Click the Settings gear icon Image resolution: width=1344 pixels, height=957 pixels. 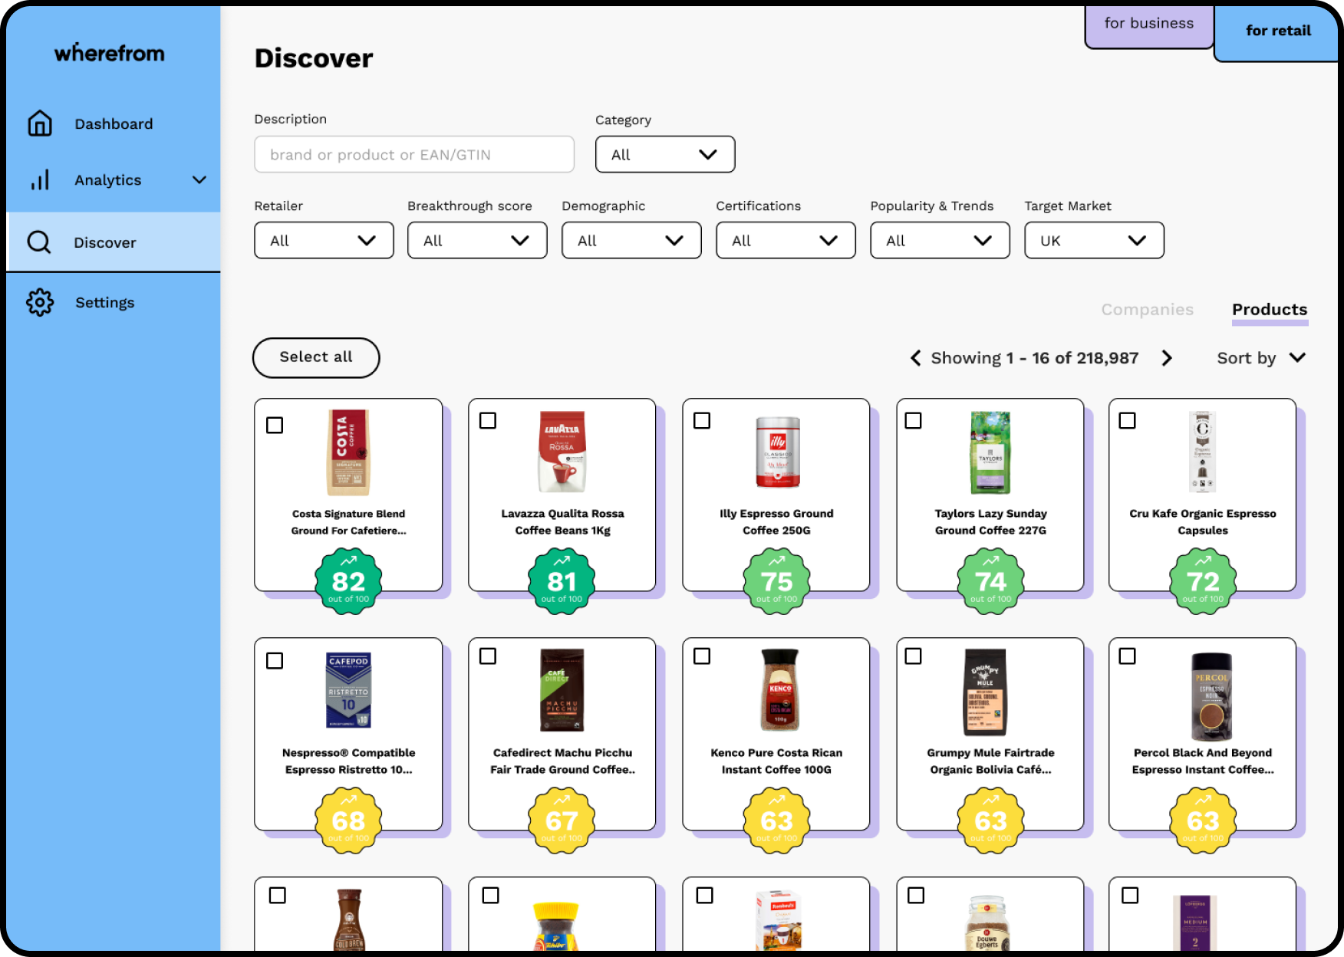coord(40,302)
